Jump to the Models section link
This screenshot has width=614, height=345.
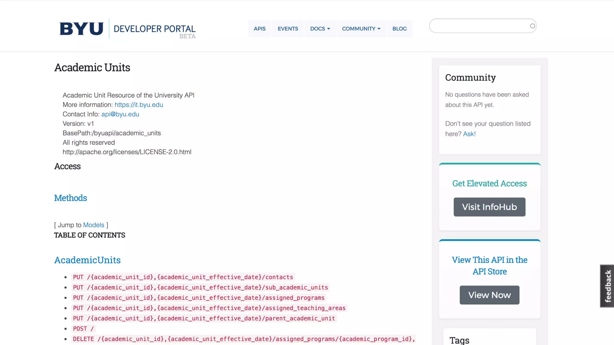pos(94,225)
